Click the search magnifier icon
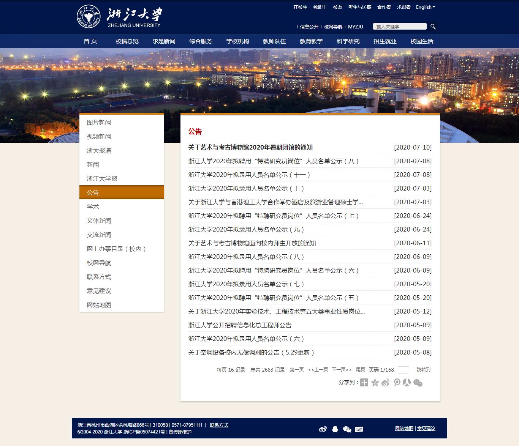The height and width of the screenshot is (446, 519). [433, 27]
